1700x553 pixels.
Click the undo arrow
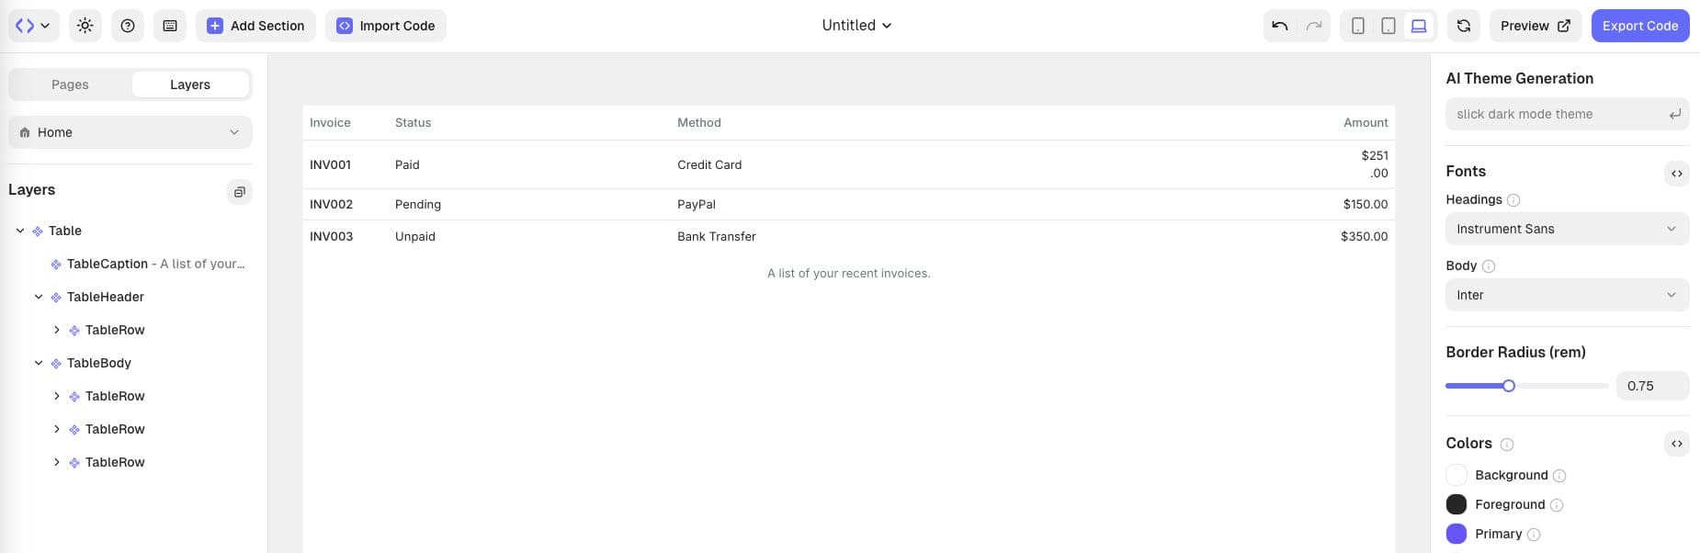pyautogui.click(x=1279, y=26)
